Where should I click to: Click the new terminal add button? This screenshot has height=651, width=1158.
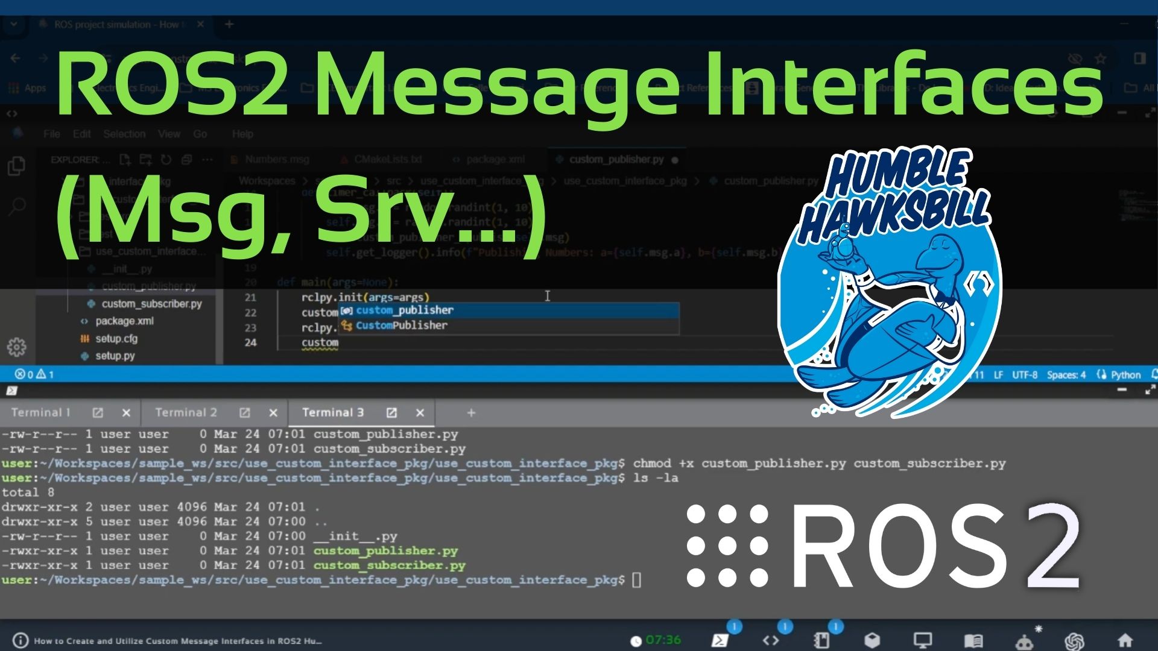click(471, 412)
